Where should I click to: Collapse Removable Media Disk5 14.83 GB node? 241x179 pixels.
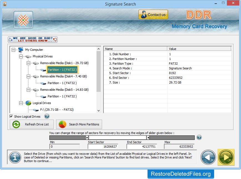tap(29, 90)
